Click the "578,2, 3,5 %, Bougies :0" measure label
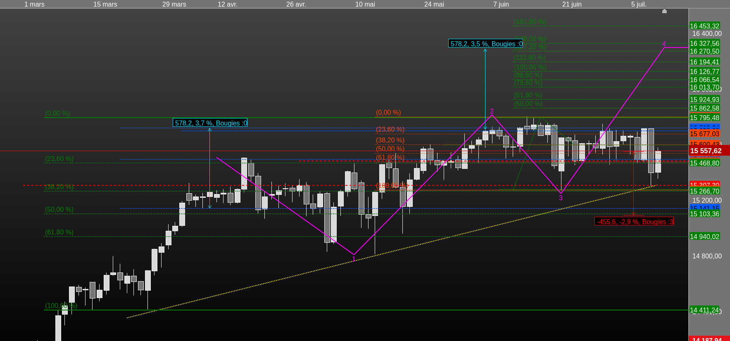 point(486,43)
